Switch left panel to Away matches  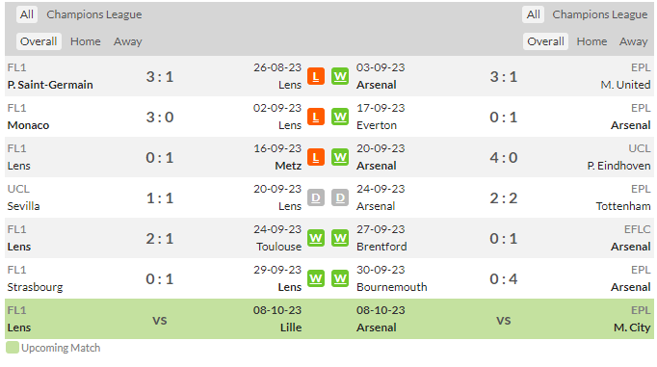tap(128, 41)
